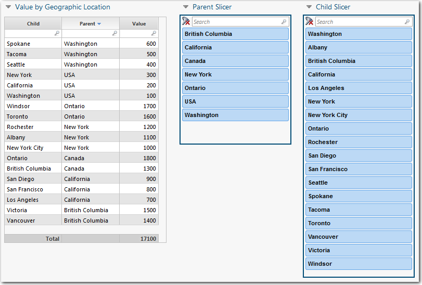Screen dimensions: 422x285
Task: Click magnifier icon in Child Slicer search
Action: [x=407, y=22]
